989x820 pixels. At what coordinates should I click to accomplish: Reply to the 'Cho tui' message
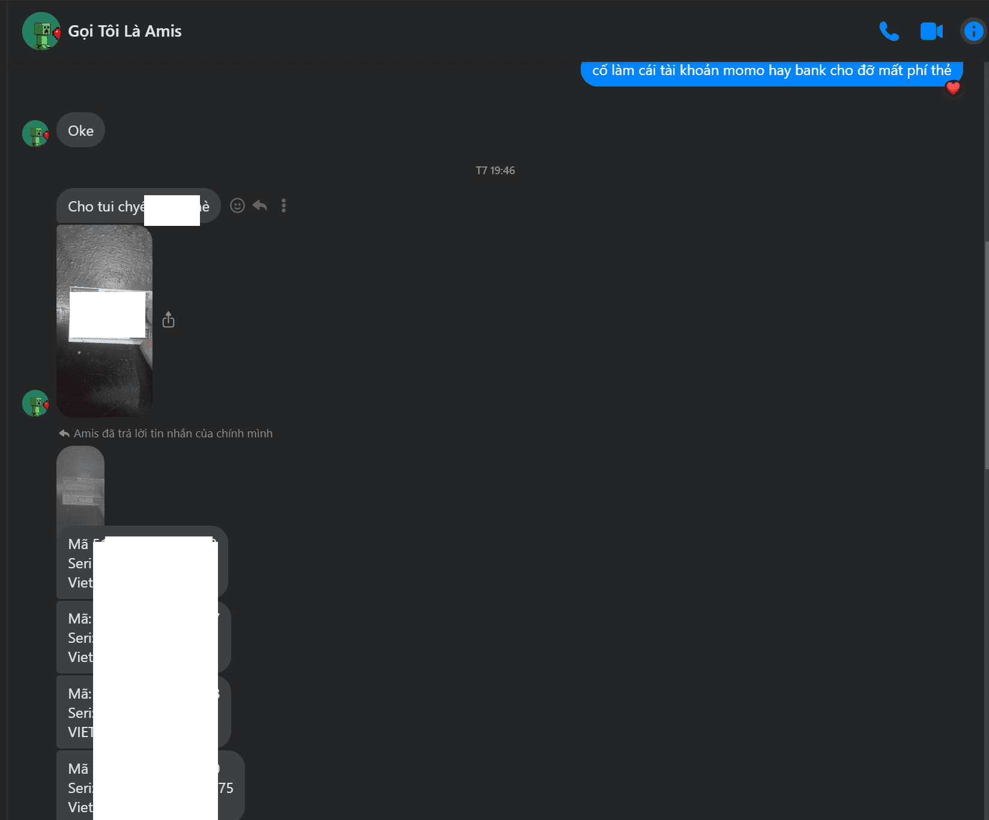pos(260,206)
